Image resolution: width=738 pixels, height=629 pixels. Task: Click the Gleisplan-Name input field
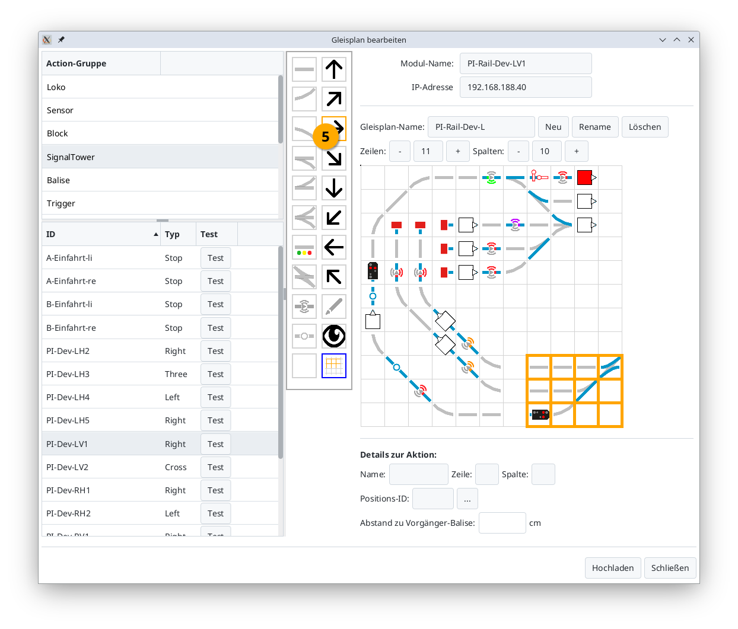click(x=481, y=127)
